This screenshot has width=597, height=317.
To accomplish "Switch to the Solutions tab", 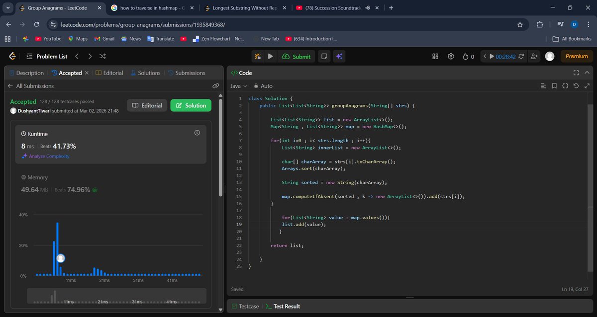I will point(146,73).
